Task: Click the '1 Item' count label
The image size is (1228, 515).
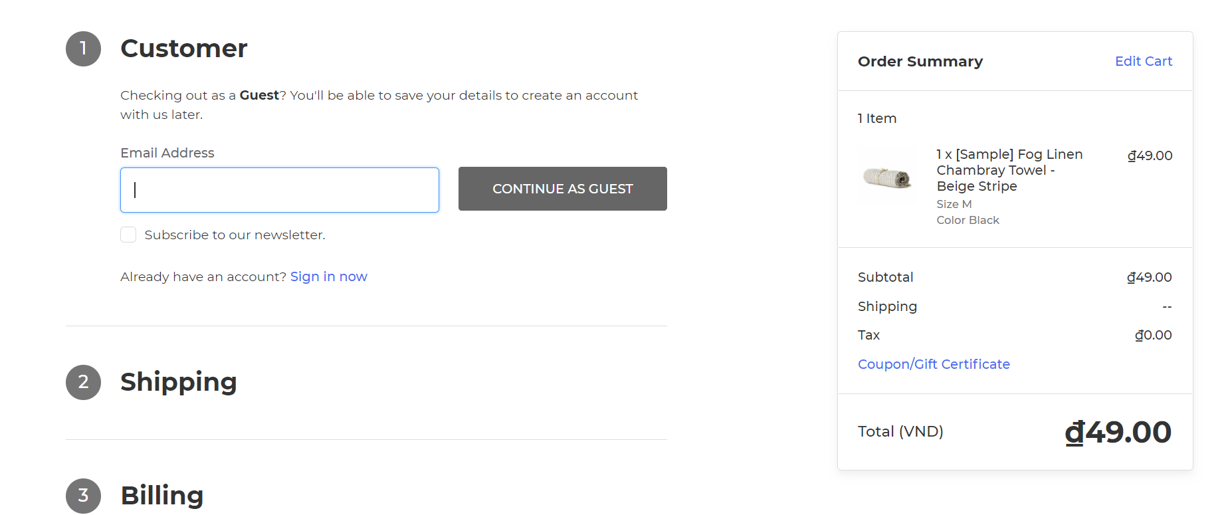Action: 876,118
